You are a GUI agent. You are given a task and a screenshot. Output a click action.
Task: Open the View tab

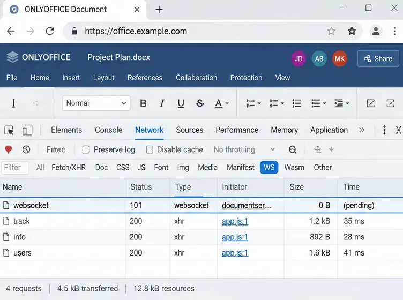[x=282, y=78]
